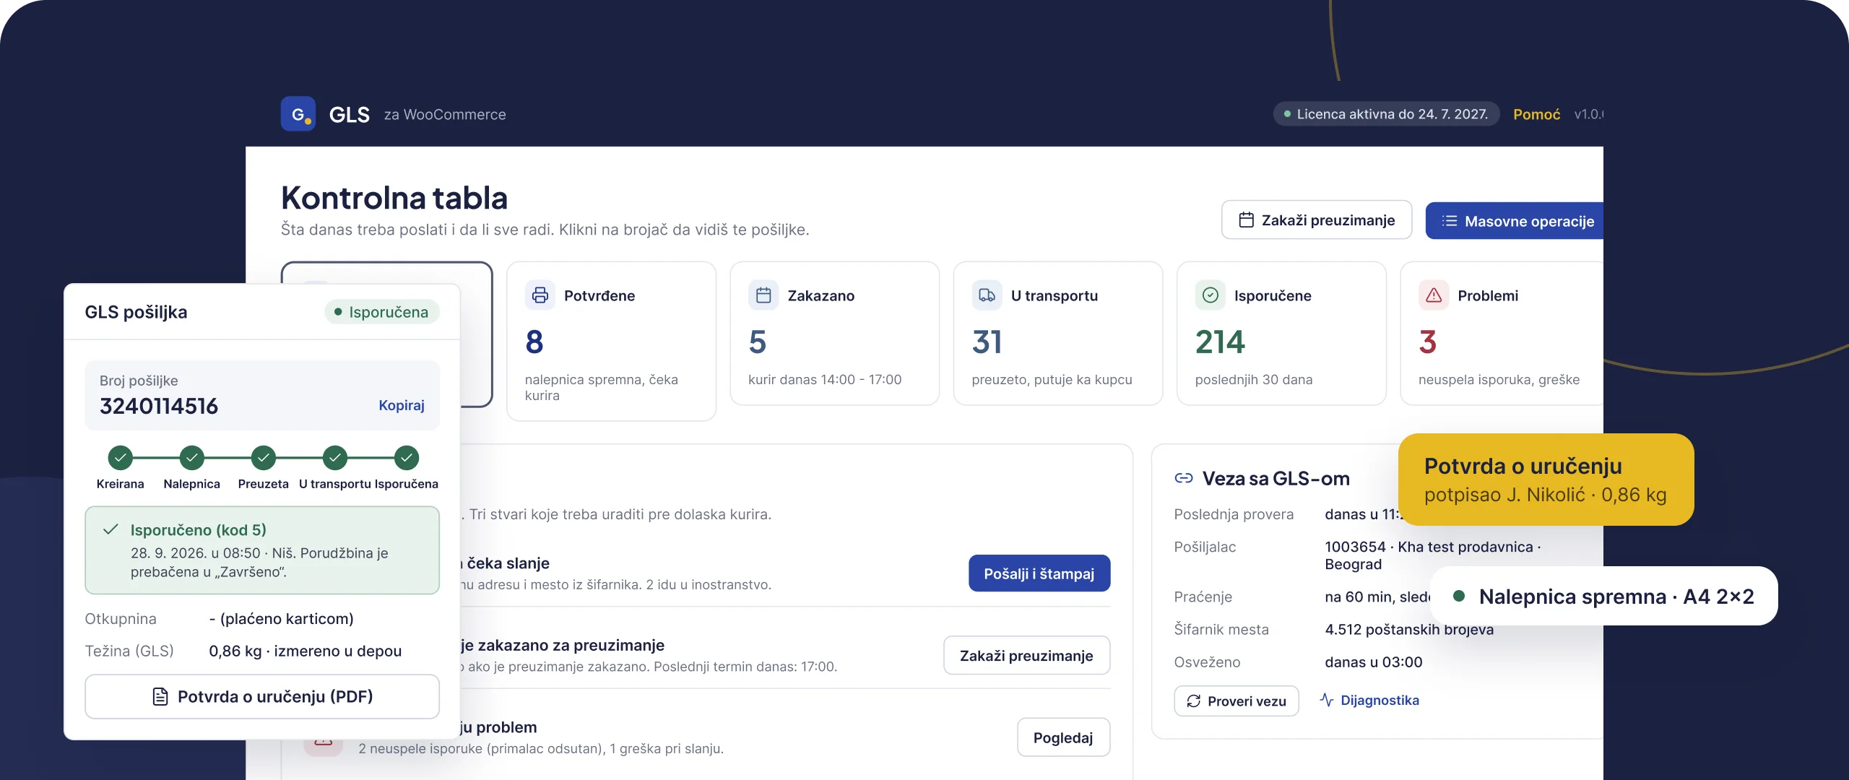Click the pulse icon next to Dijagnostika
1849x780 pixels.
[1327, 700]
